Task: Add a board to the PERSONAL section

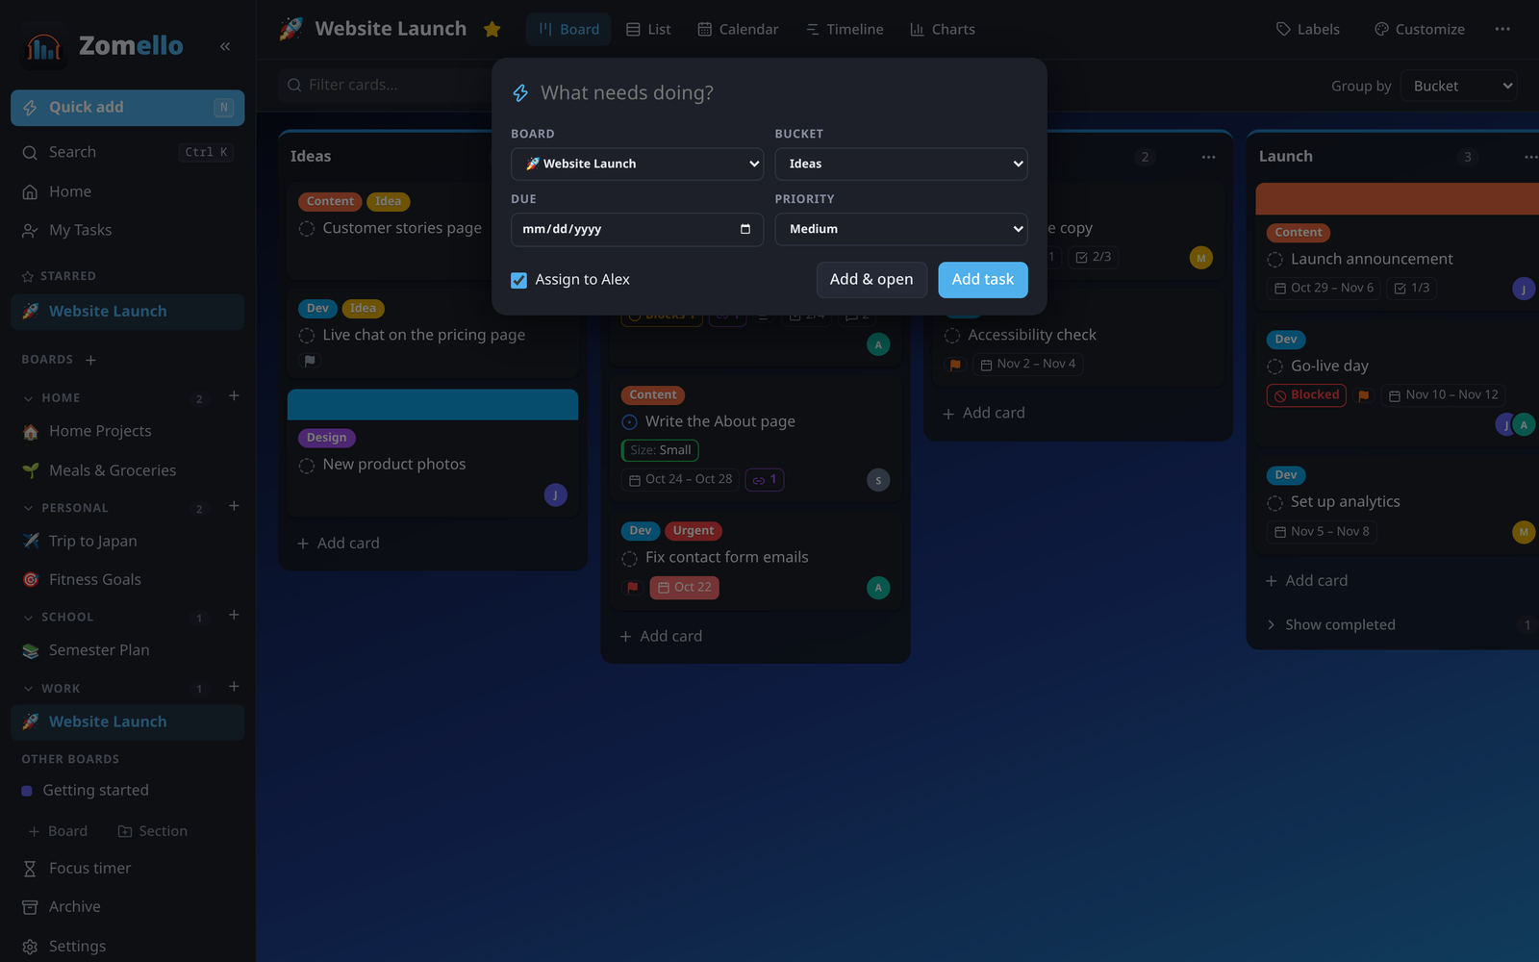Action: click(x=234, y=506)
